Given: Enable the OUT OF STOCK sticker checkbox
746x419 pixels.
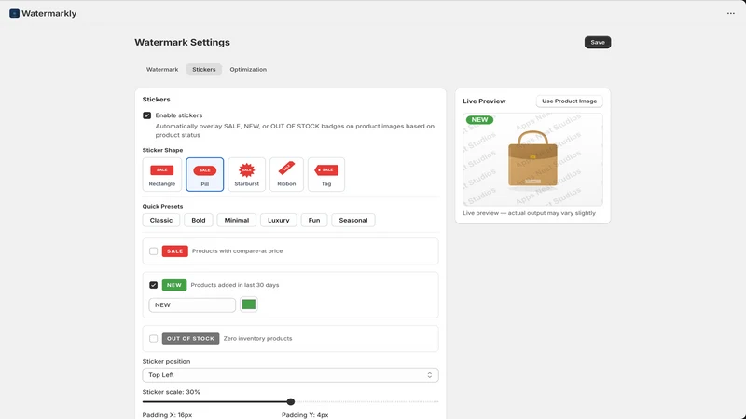Looking at the screenshot, I should [153, 338].
